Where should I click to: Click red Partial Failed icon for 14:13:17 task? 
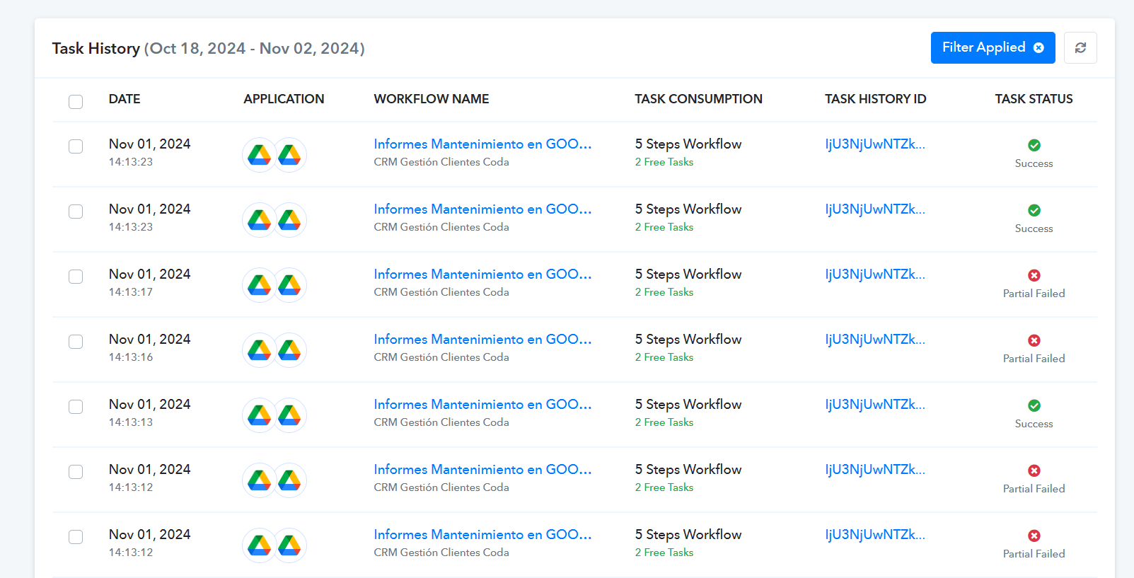[x=1034, y=275]
